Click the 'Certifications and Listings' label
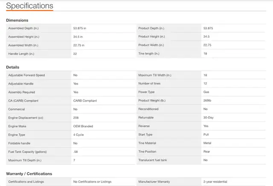This screenshot has height=186, width=273. click(26, 182)
